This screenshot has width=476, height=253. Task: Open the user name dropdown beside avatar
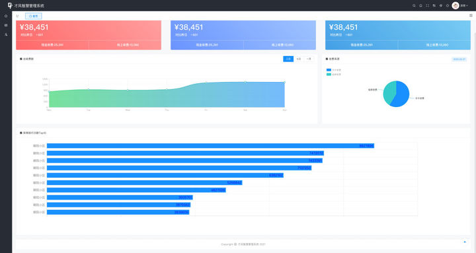464,6
